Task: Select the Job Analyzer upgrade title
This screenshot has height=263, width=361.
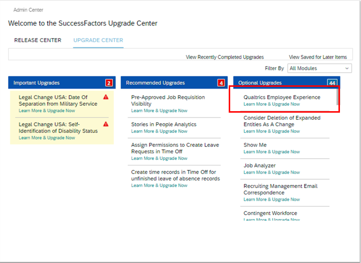Action: 260,166
